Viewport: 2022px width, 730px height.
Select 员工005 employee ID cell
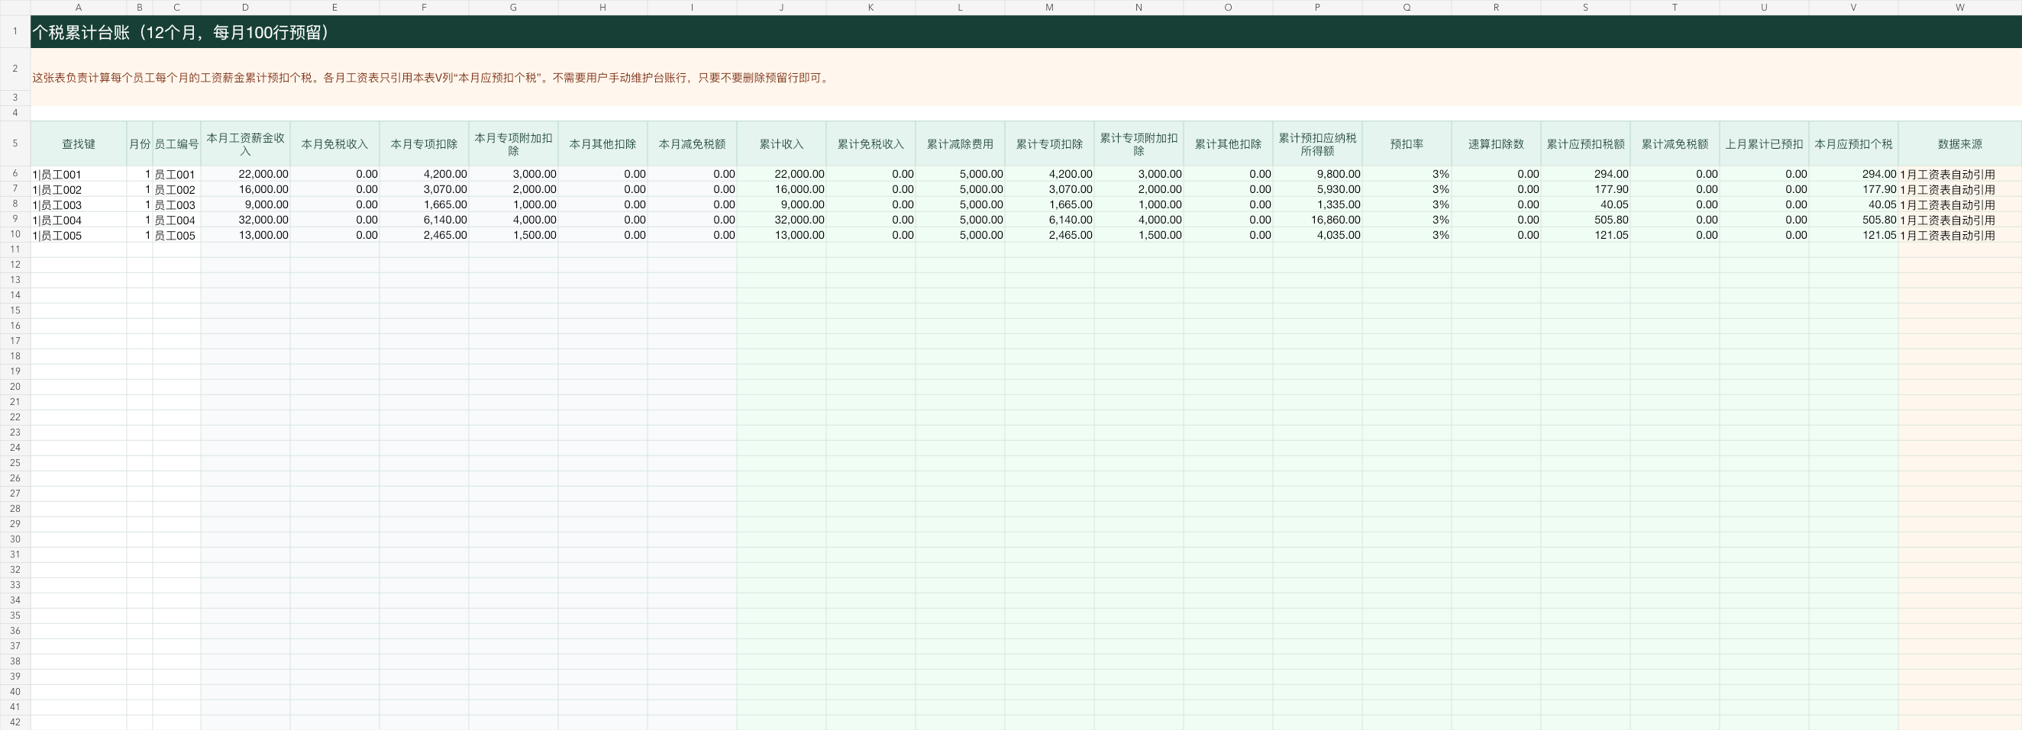click(x=176, y=235)
